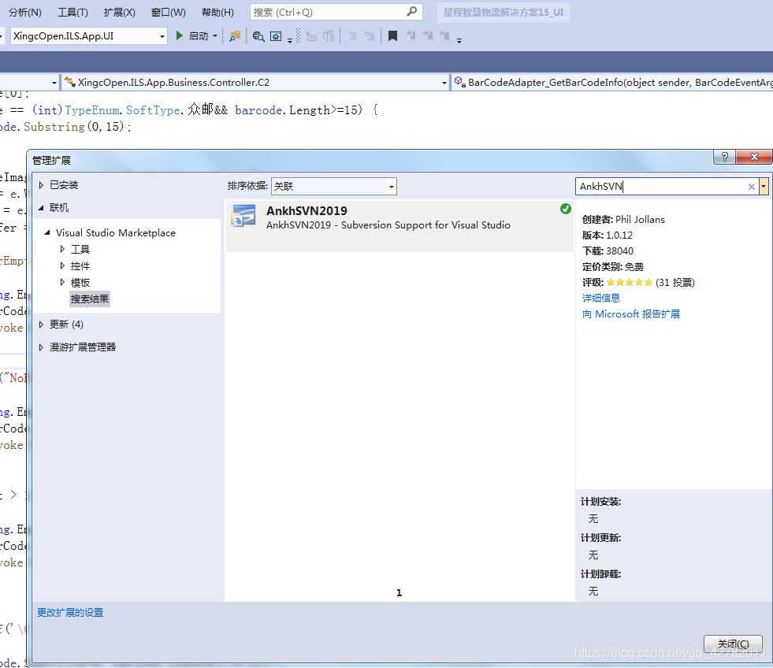Click the increase indent toolbar icon
Image resolution: width=773 pixels, height=668 pixels.
[x=329, y=36]
